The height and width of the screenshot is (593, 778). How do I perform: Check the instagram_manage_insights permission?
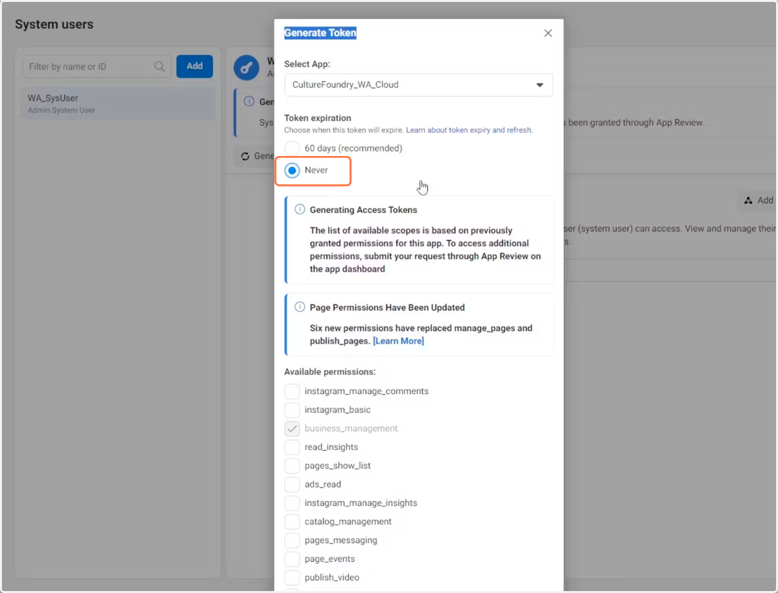(x=292, y=503)
